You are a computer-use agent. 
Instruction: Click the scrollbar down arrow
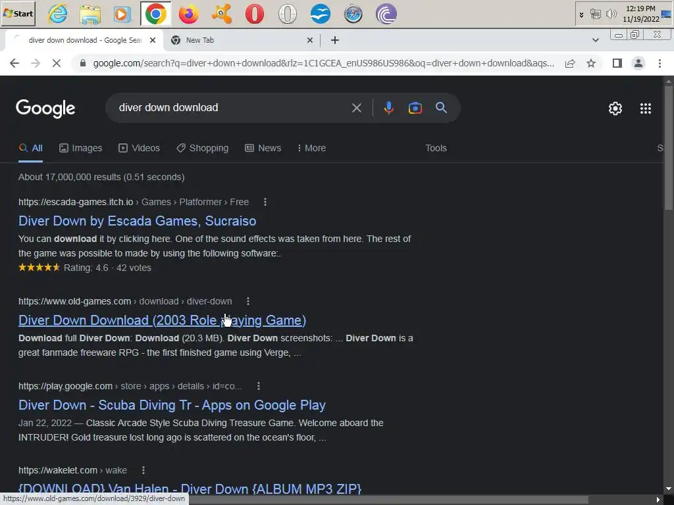coord(669,489)
